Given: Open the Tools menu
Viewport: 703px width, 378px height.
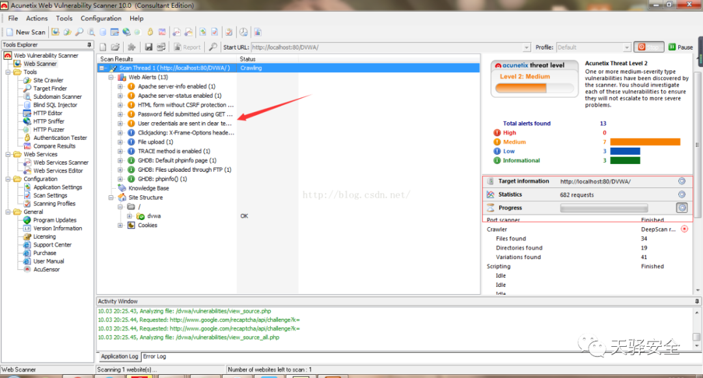Looking at the screenshot, I should pos(64,18).
